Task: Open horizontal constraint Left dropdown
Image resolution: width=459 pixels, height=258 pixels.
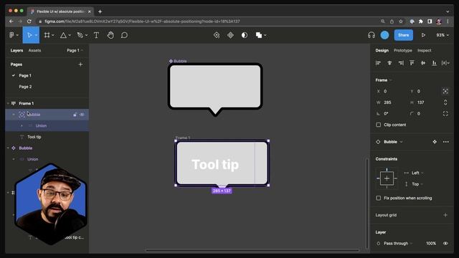Action: (x=417, y=173)
